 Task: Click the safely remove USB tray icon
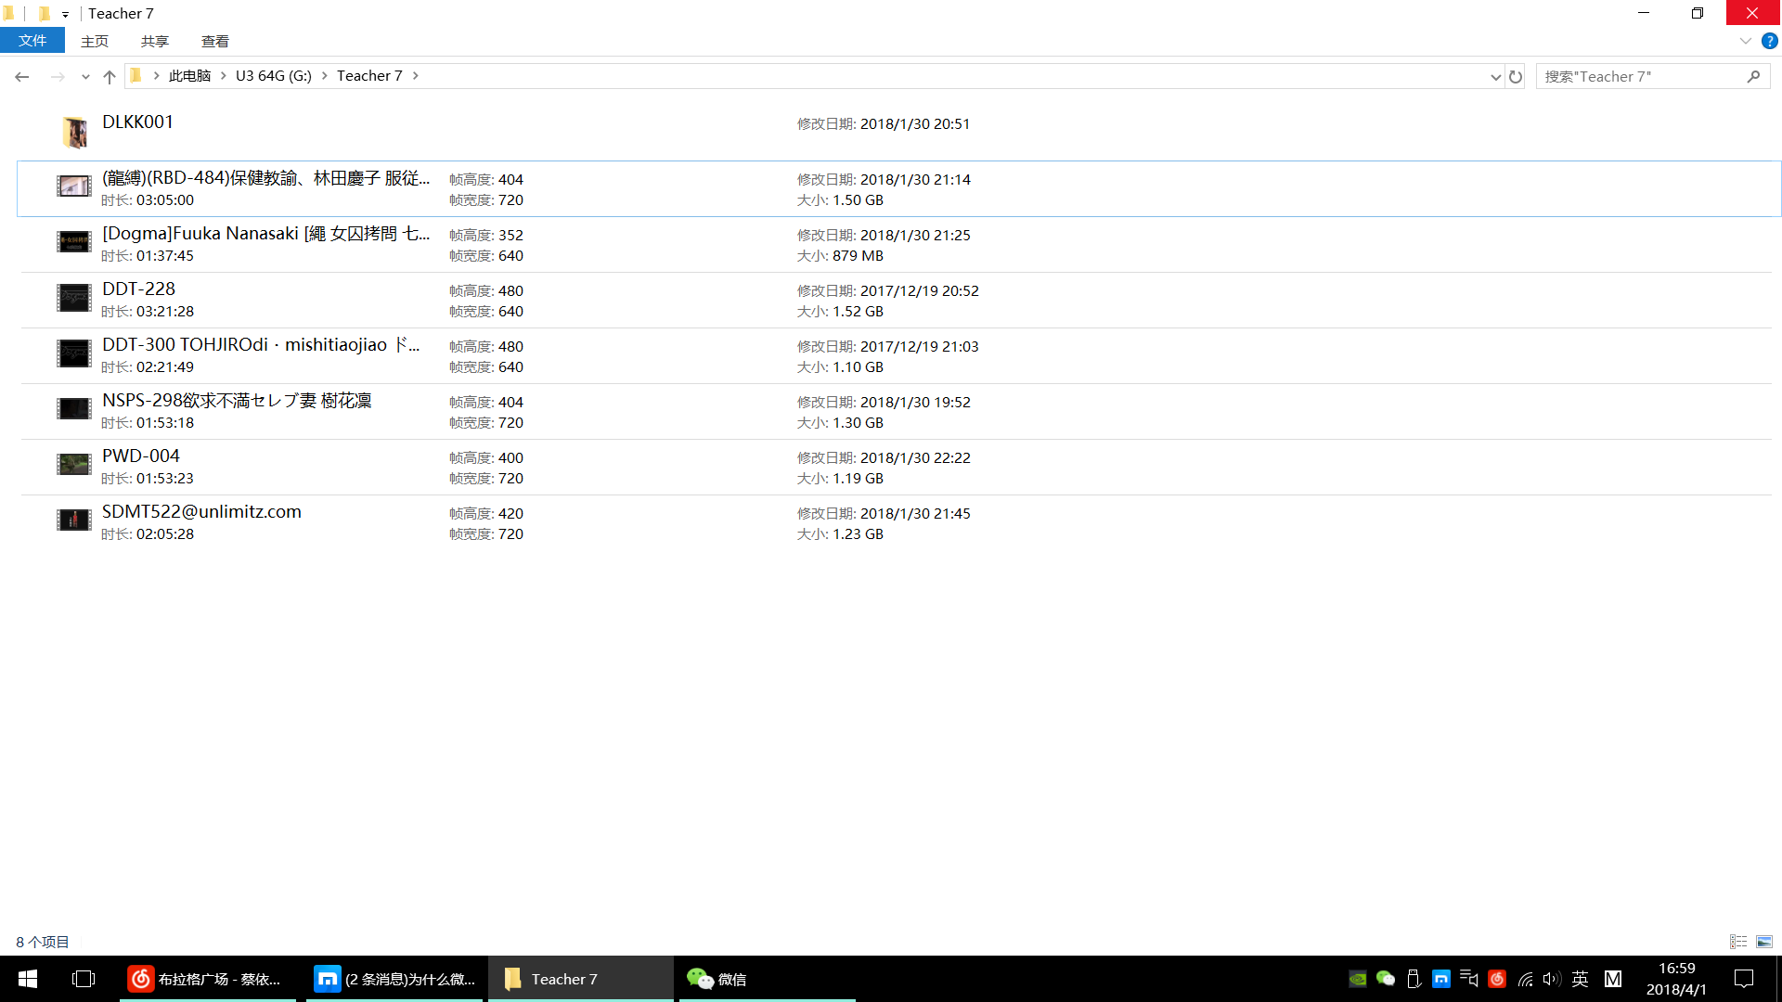click(x=1414, y=979)
